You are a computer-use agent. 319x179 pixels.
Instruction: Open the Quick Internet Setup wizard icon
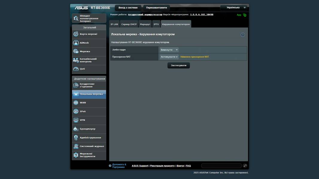(x=76, y=18)
